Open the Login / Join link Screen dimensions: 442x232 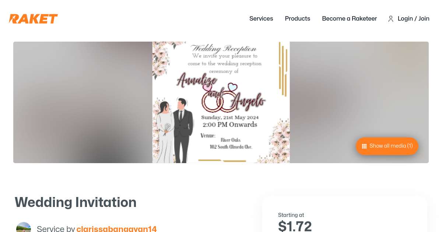pyautogui.click(x=414, y=18)
